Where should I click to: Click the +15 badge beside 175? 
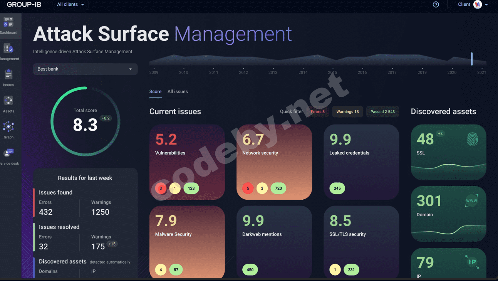(x=112, y=244)
